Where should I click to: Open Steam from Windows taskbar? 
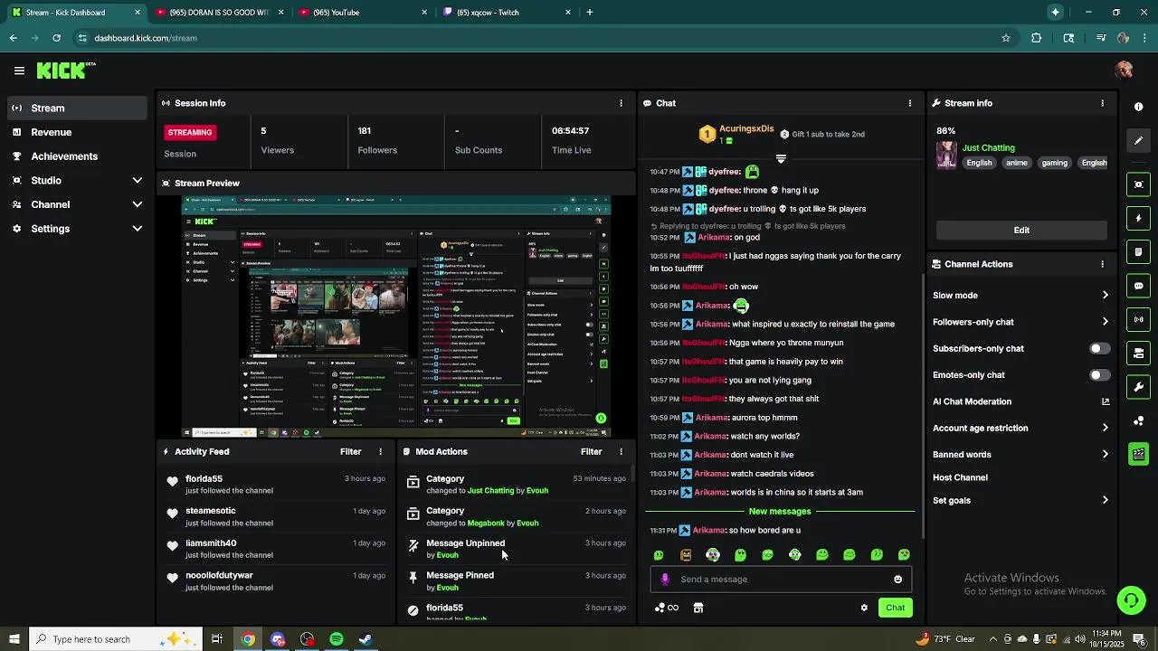[x=365, y=639]
